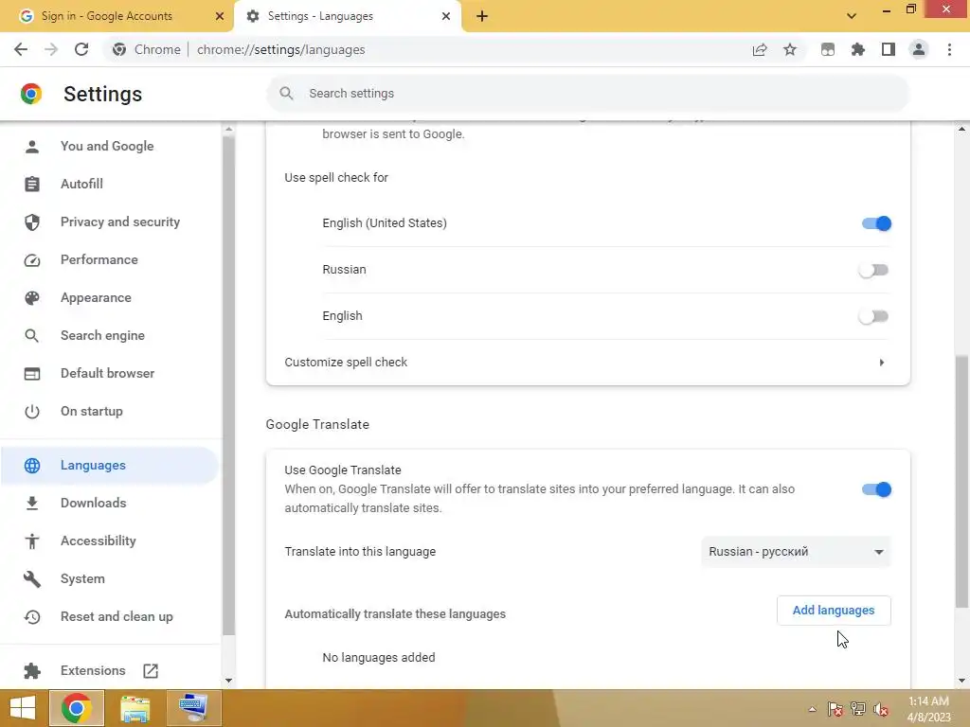Click the Google Translate section heading
The height and width of the screenshot is (727, 970).
point(317,425)
